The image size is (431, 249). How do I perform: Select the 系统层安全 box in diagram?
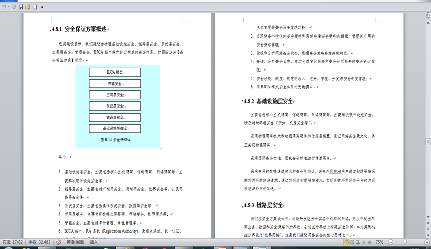pyautogui.click(x=115, y=106)
